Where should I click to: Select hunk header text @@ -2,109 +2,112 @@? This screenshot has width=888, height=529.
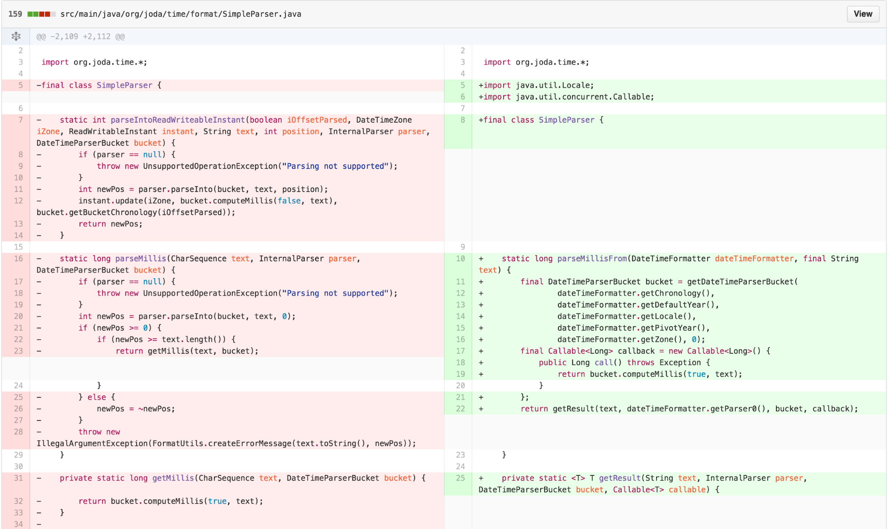[x=80, y=36]
